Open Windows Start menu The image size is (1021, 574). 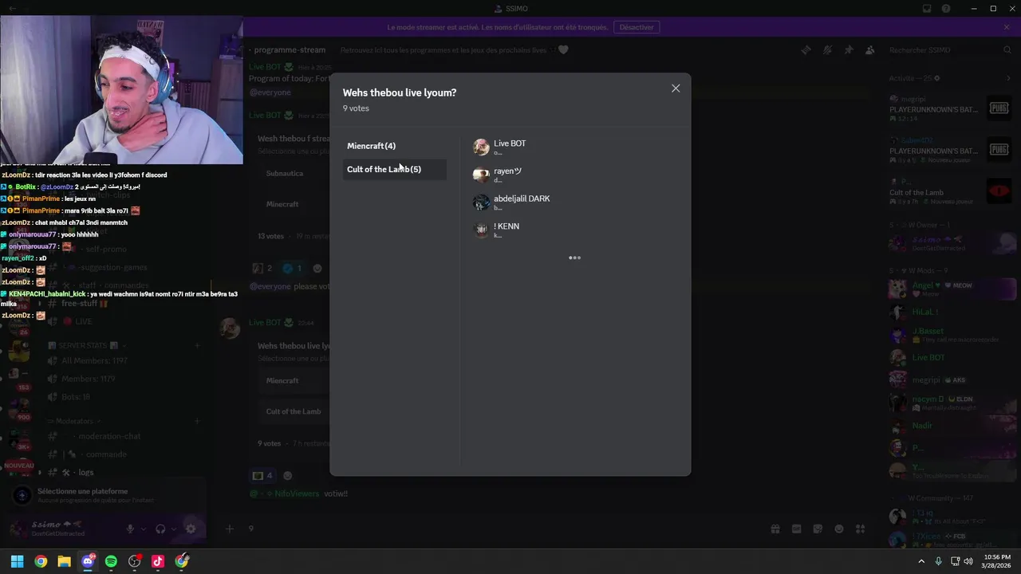[x=17, y=561]
